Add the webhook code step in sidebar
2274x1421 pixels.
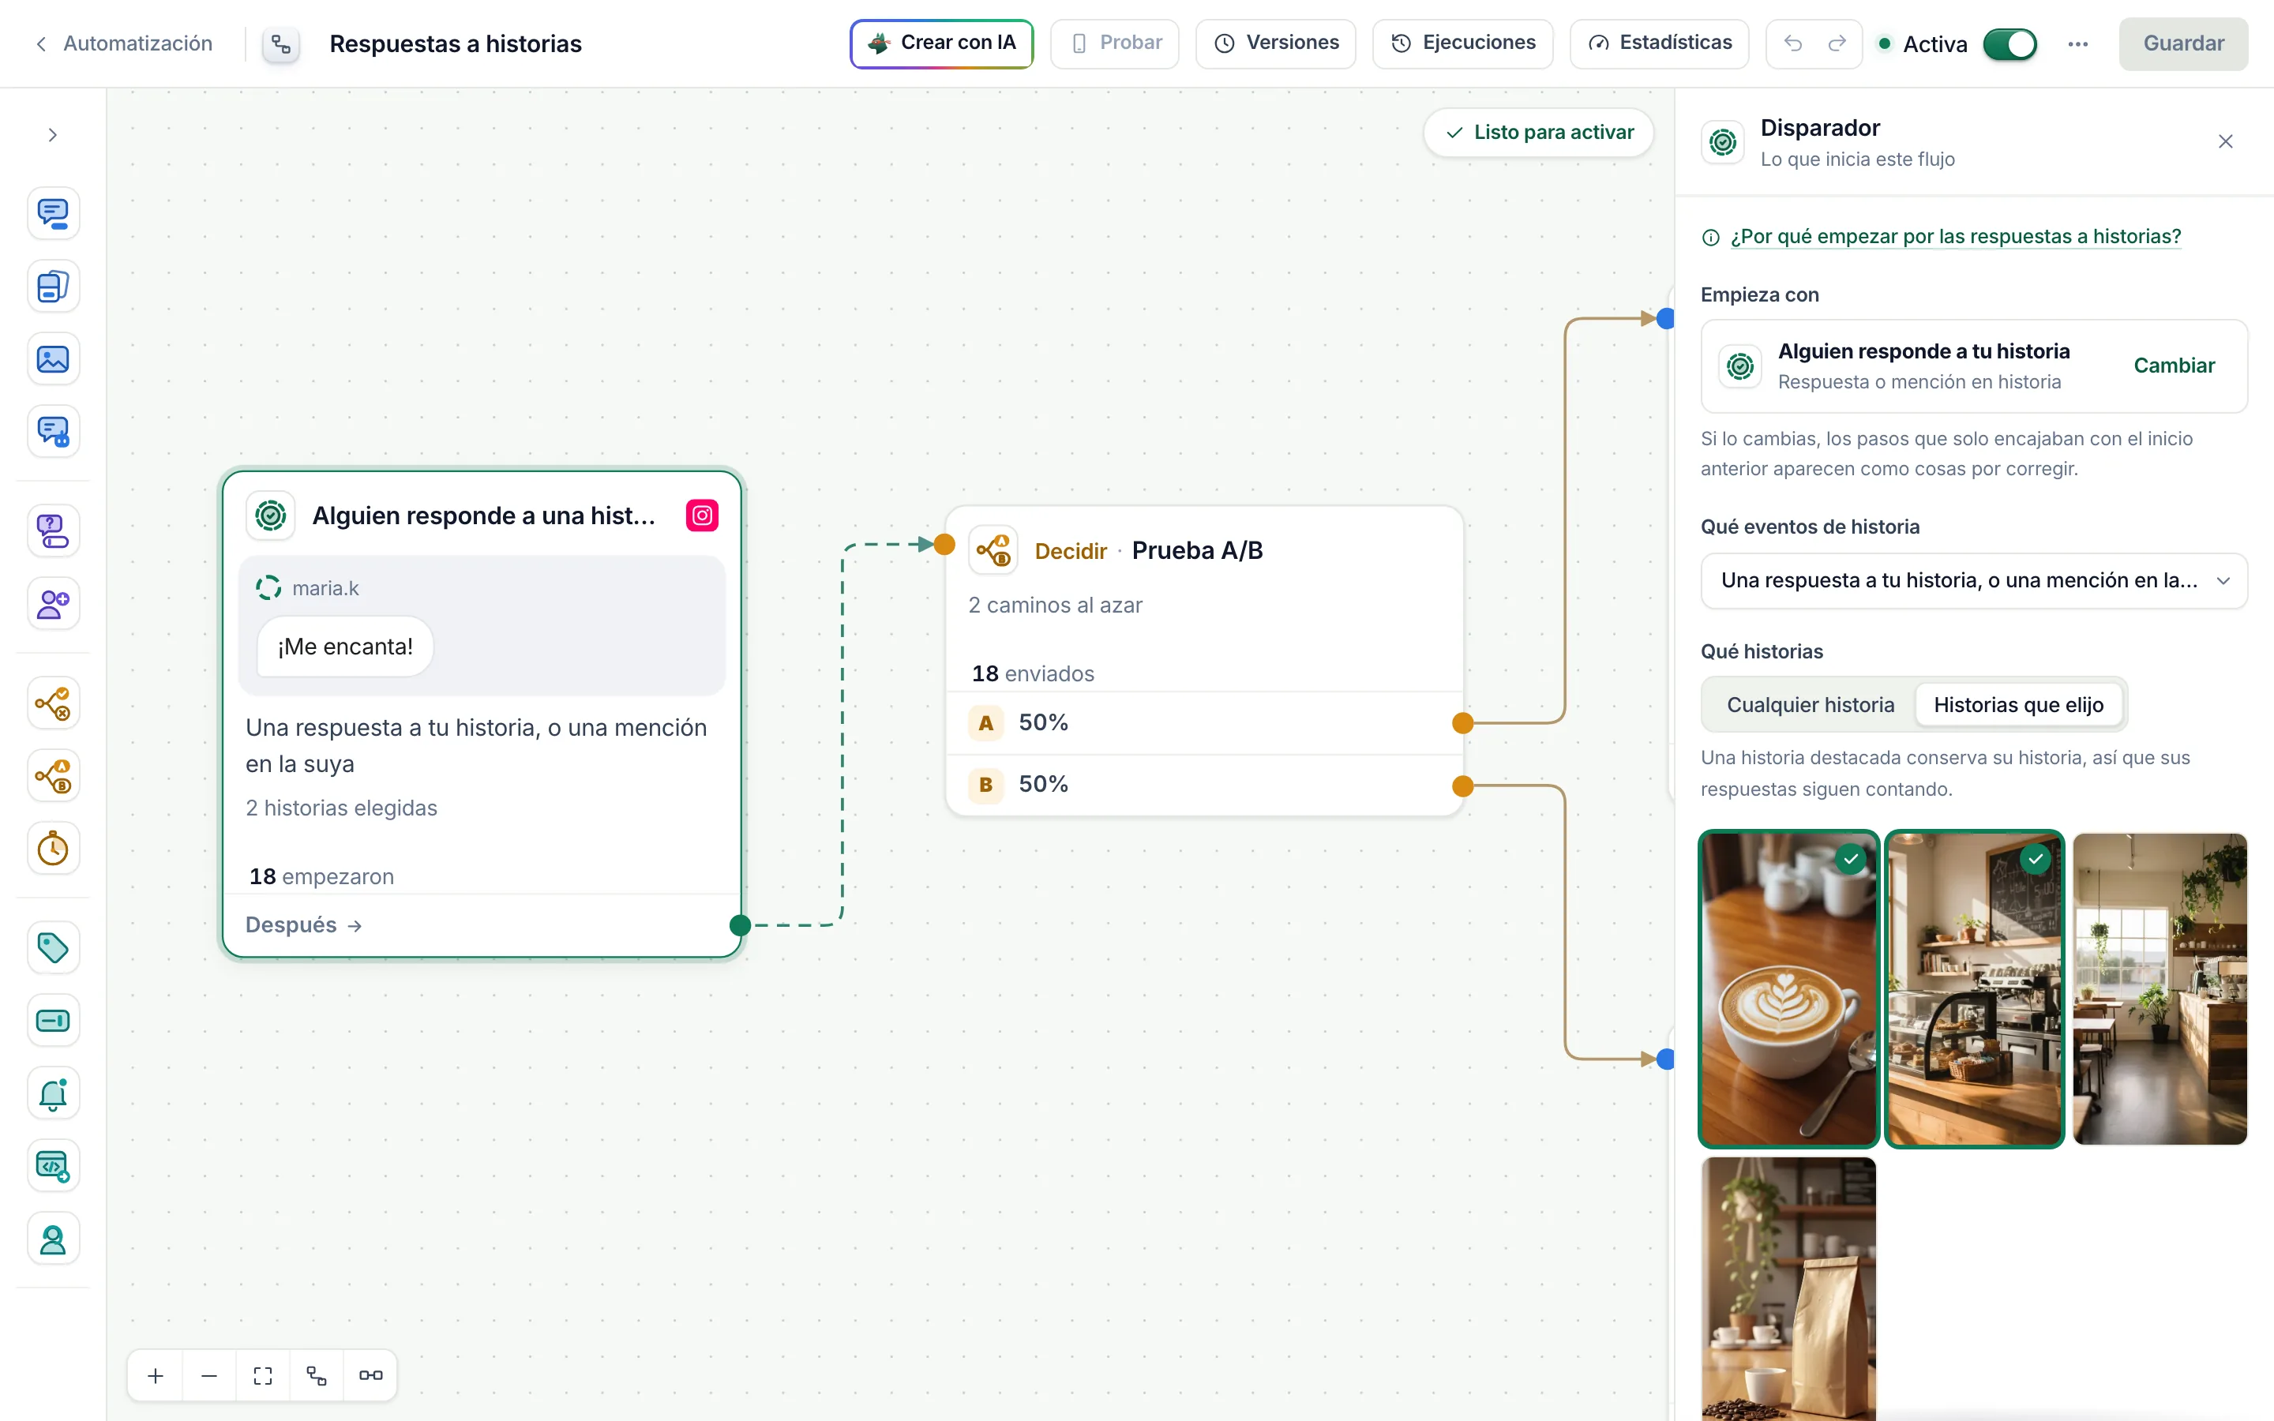53,1166
